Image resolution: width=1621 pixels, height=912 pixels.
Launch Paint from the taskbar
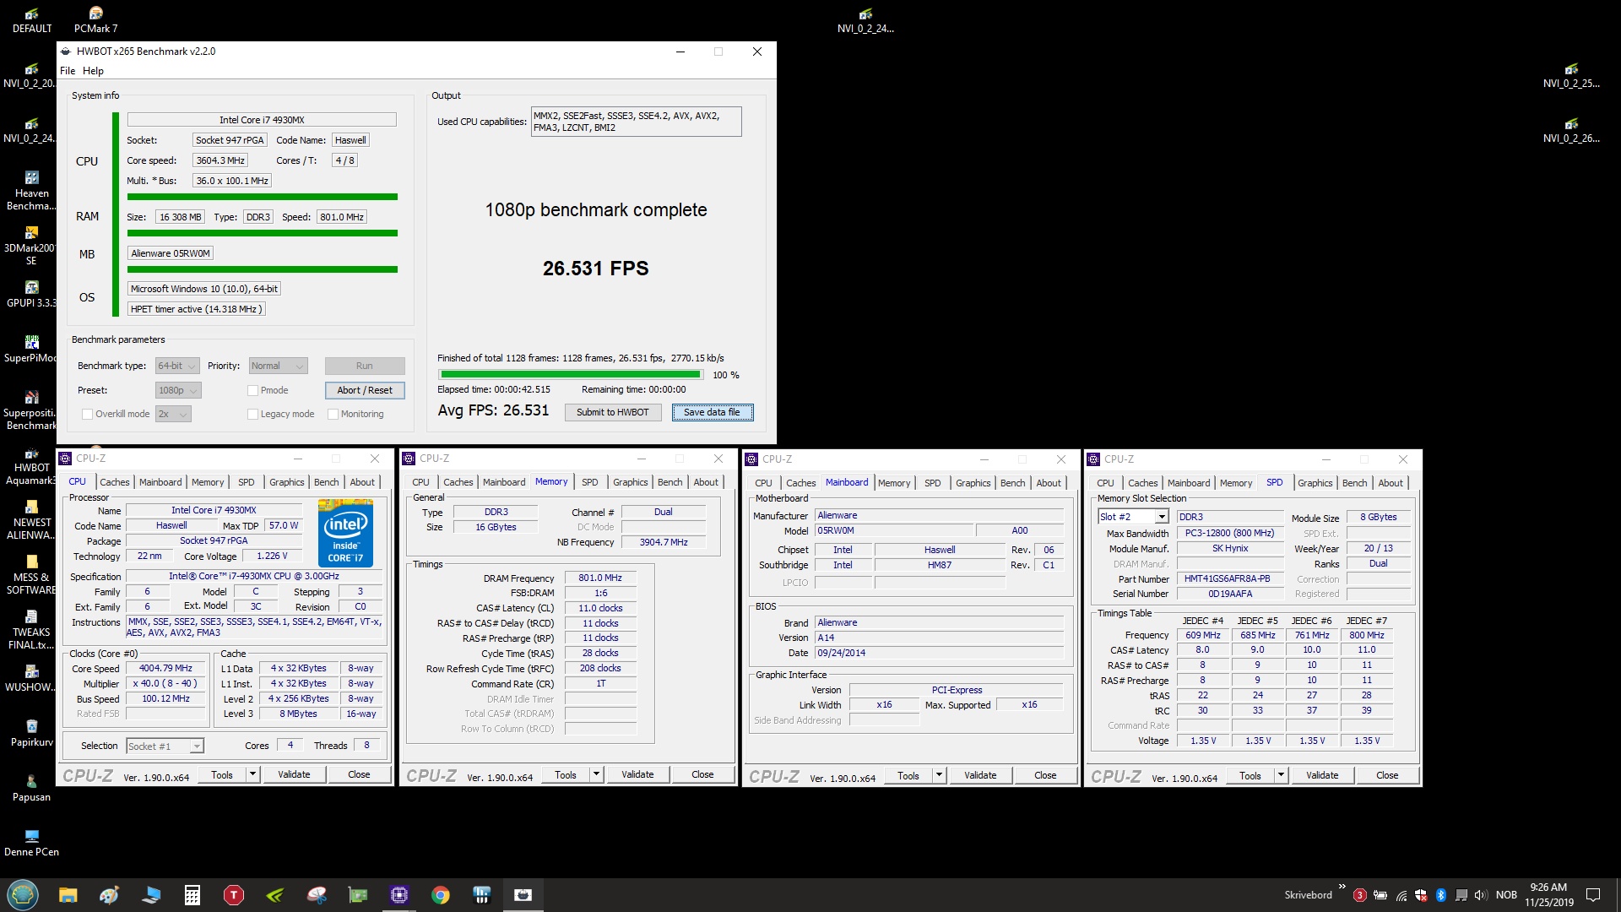[x=110, y=895]
